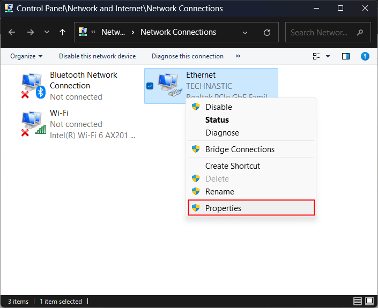Open view options dropdown arrow

[328, 56]
